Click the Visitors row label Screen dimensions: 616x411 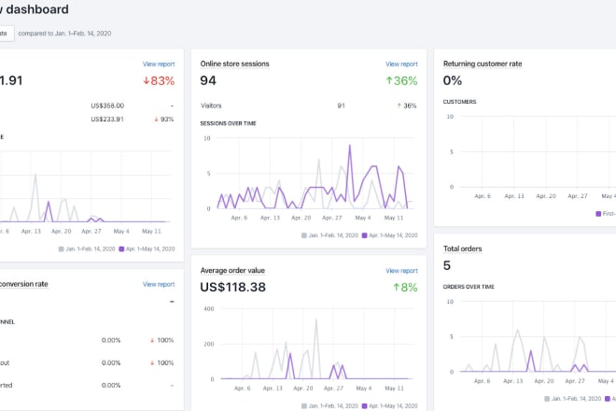coord(211,106)
